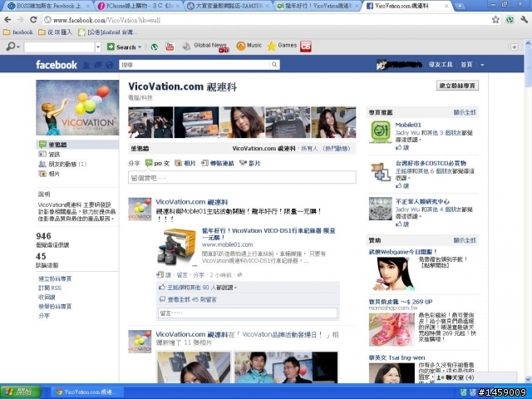The width and height of the screenshot is (532, 399).
Task: Open the Chrome wrench settings menu
Action: (524, 20)
